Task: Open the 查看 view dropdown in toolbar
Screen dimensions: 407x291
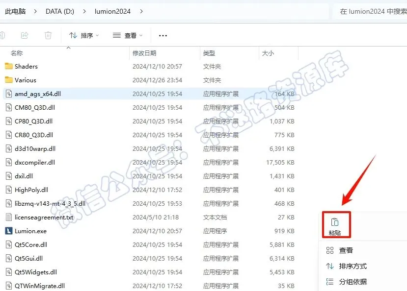Action: click(x=128, y=35)
